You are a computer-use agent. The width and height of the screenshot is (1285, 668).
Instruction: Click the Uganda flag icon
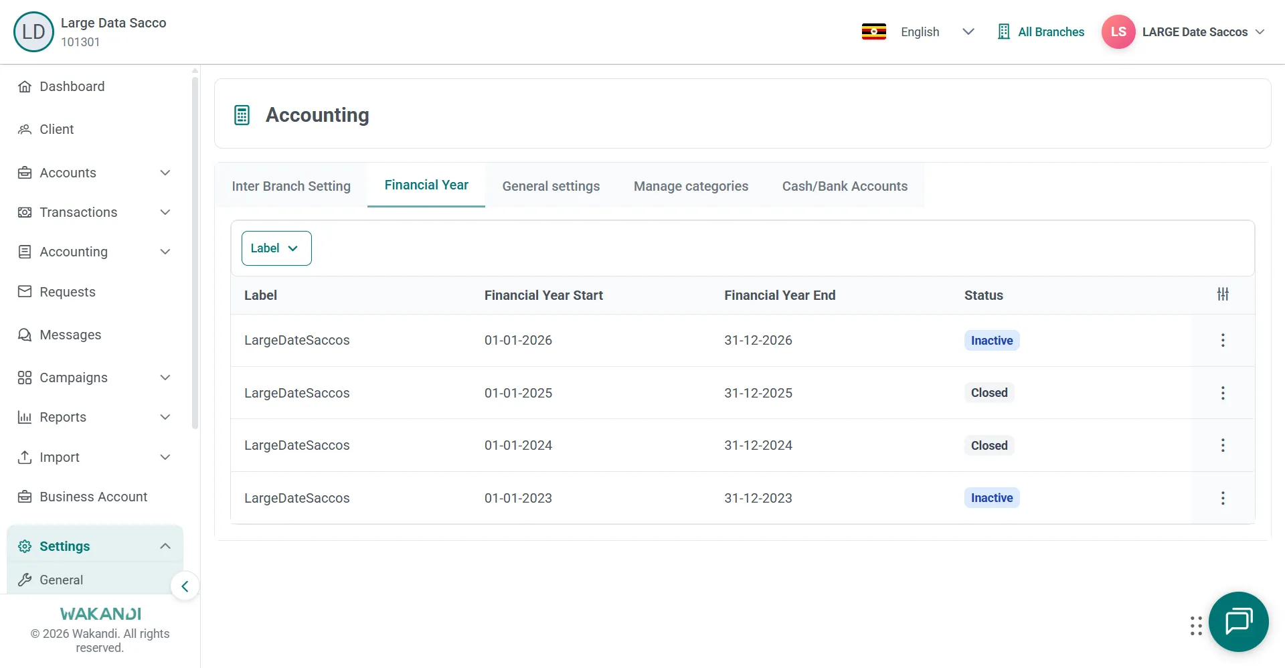click(873, 31)
